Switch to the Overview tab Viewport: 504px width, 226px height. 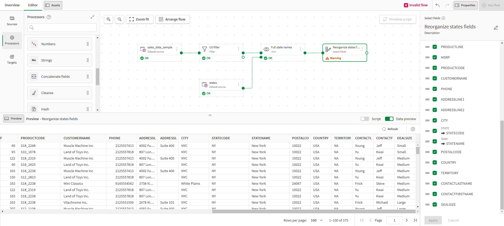(x=12, y=5)
